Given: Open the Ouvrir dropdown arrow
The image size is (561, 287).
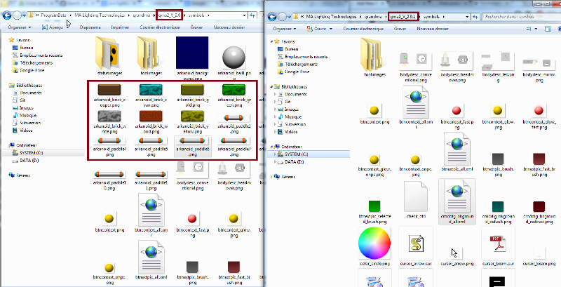Looking at the screenshot, I should click(x=330, y=28).
